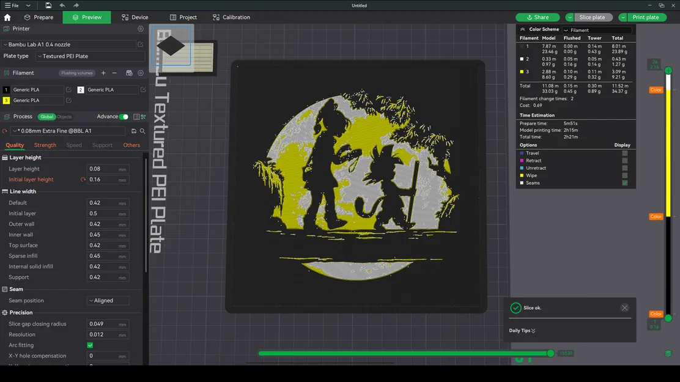Screen dimensions: 680x382
Task: Select the white filament 2 color swatch
Action: click(x=81, y=90)
